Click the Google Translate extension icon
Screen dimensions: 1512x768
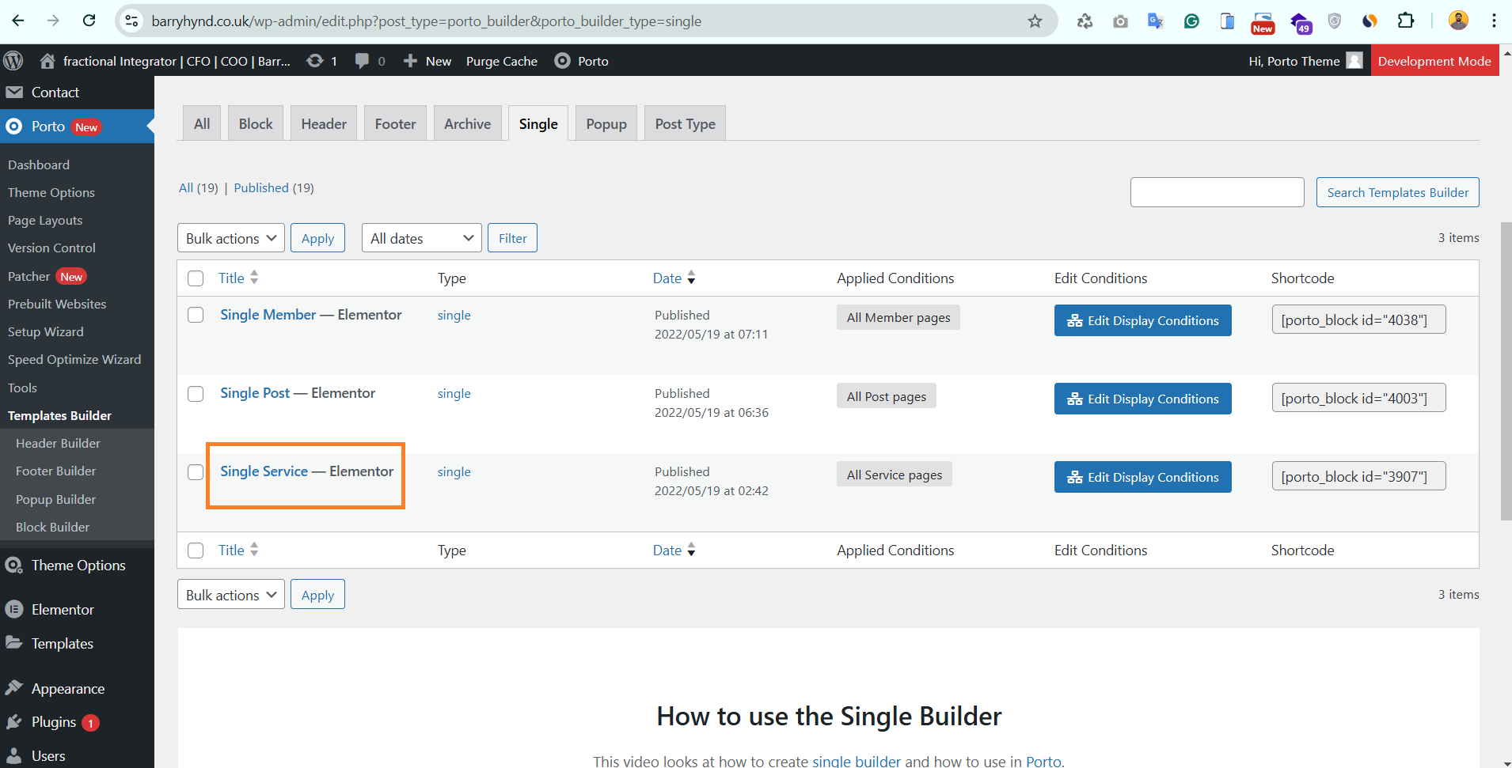(x=1156, y=21)
